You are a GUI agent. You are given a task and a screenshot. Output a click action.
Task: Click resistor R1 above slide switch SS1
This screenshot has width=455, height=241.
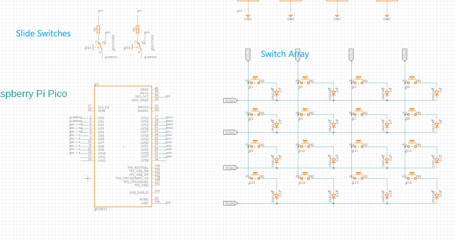pos(98,30)
